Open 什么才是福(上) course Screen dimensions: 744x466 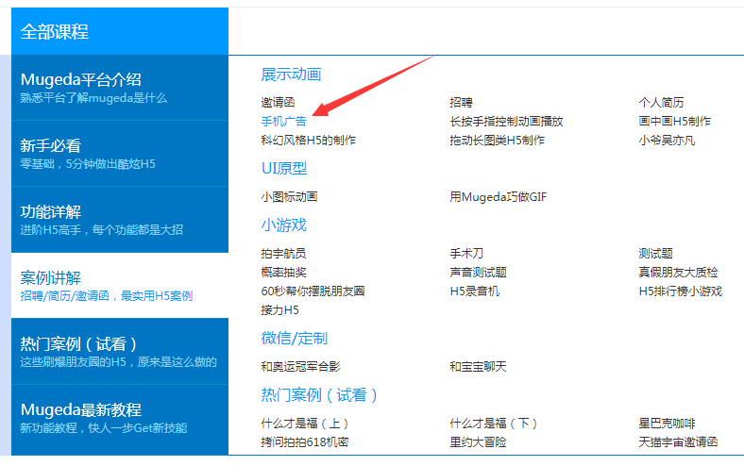coord(305,424)
